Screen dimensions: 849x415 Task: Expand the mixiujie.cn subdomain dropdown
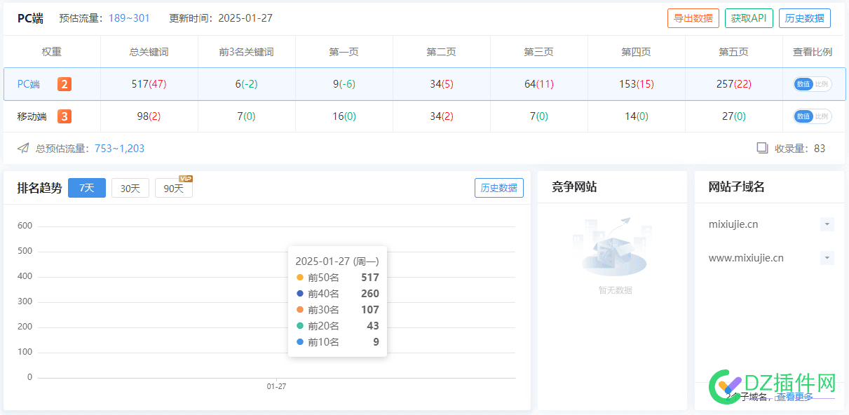[x=827, y=224]
